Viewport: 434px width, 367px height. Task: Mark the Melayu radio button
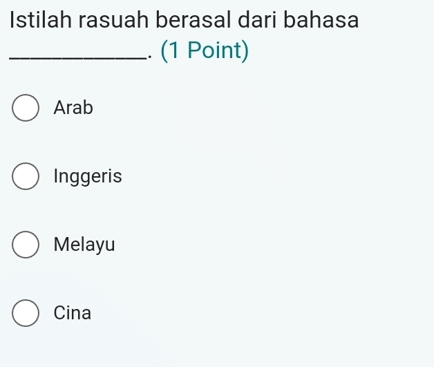pyautogui.click(x=26, y=245)
